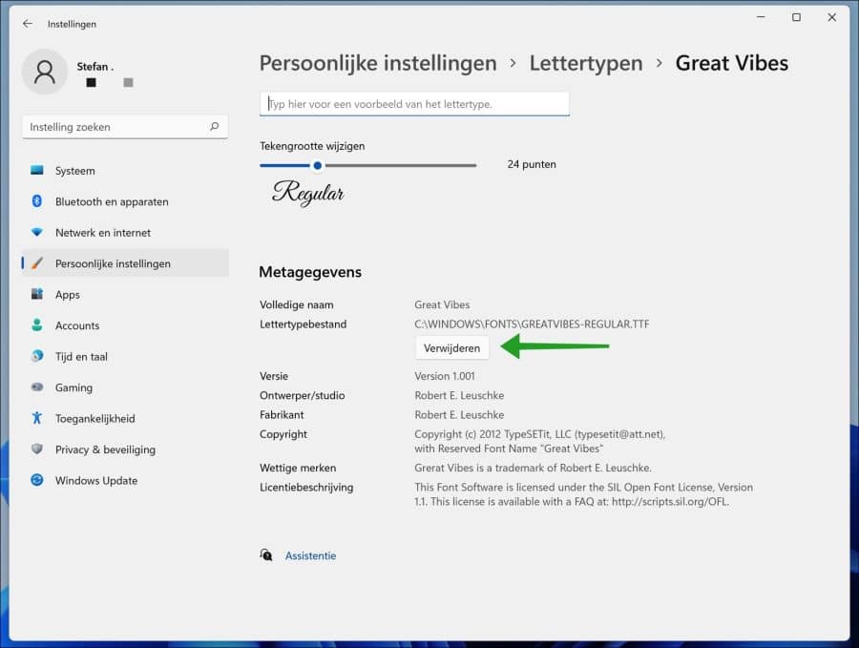Click the font size slider handle

coord(317,165)
